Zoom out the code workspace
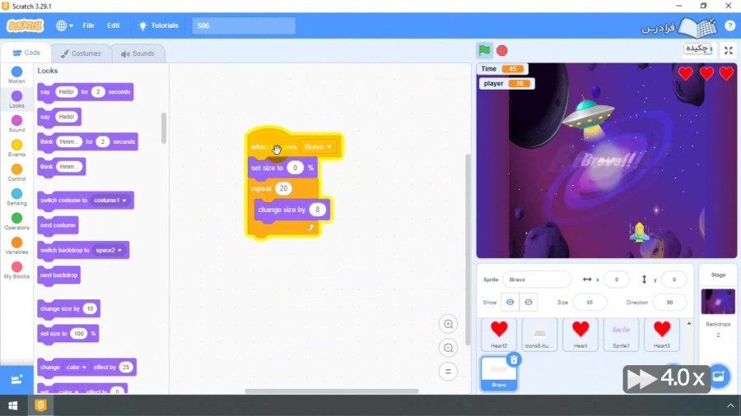The image size is (741, 416). click(x=448, y=348)
